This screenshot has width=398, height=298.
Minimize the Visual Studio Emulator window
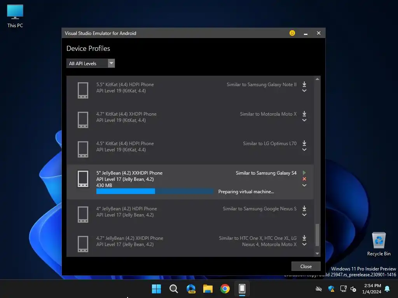click(305, 33)
